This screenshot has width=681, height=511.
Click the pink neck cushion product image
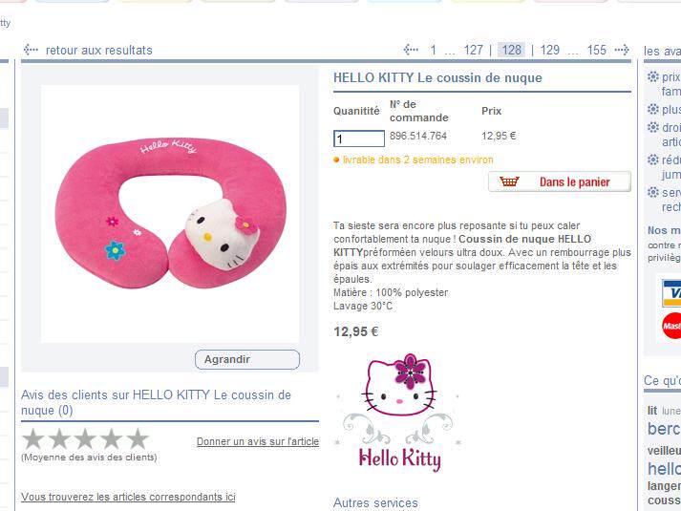tap(170, 214)
